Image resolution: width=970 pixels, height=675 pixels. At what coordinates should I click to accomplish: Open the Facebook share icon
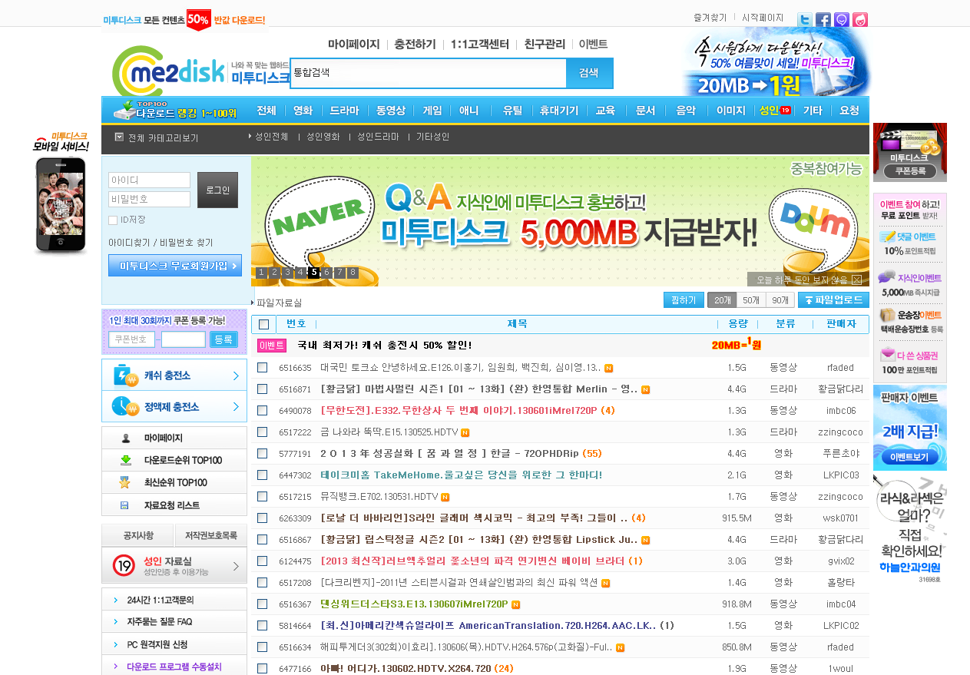click(x=823, y=20)
